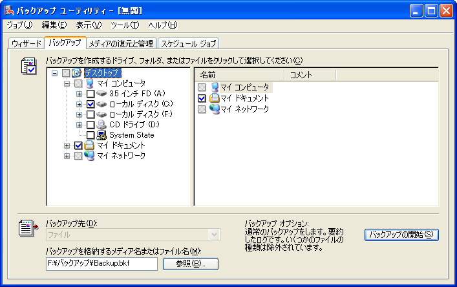Expand the CD ドライブ (D:) node

(79, 125)
